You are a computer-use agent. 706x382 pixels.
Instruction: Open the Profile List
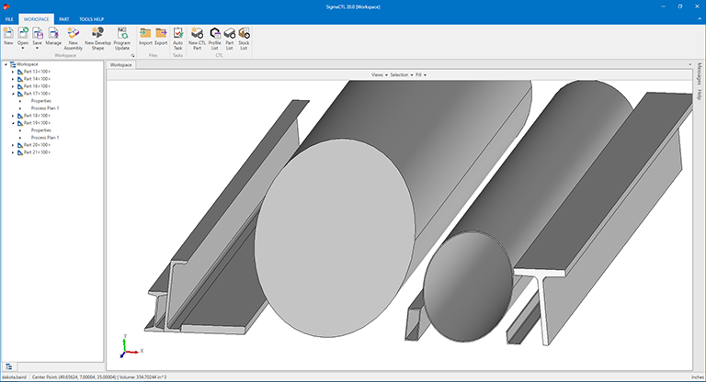pyautogui.click(x=215, y=33)
